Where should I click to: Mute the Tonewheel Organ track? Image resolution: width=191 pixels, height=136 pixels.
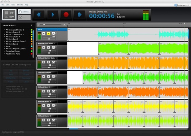(x=44, y=76)
